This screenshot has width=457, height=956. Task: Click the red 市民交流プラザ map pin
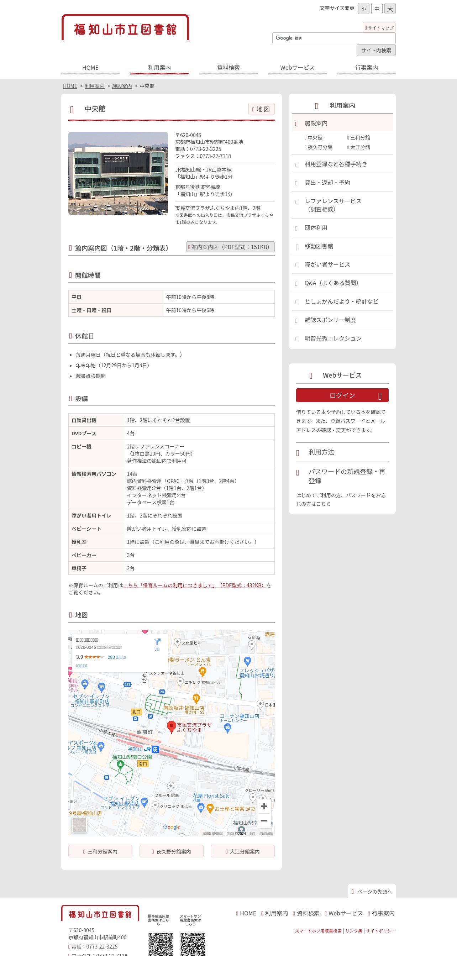click(x=171, y=727)
